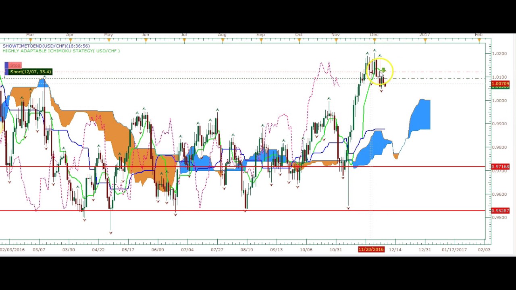Click the Feb month marker triangle

point(479,39)
